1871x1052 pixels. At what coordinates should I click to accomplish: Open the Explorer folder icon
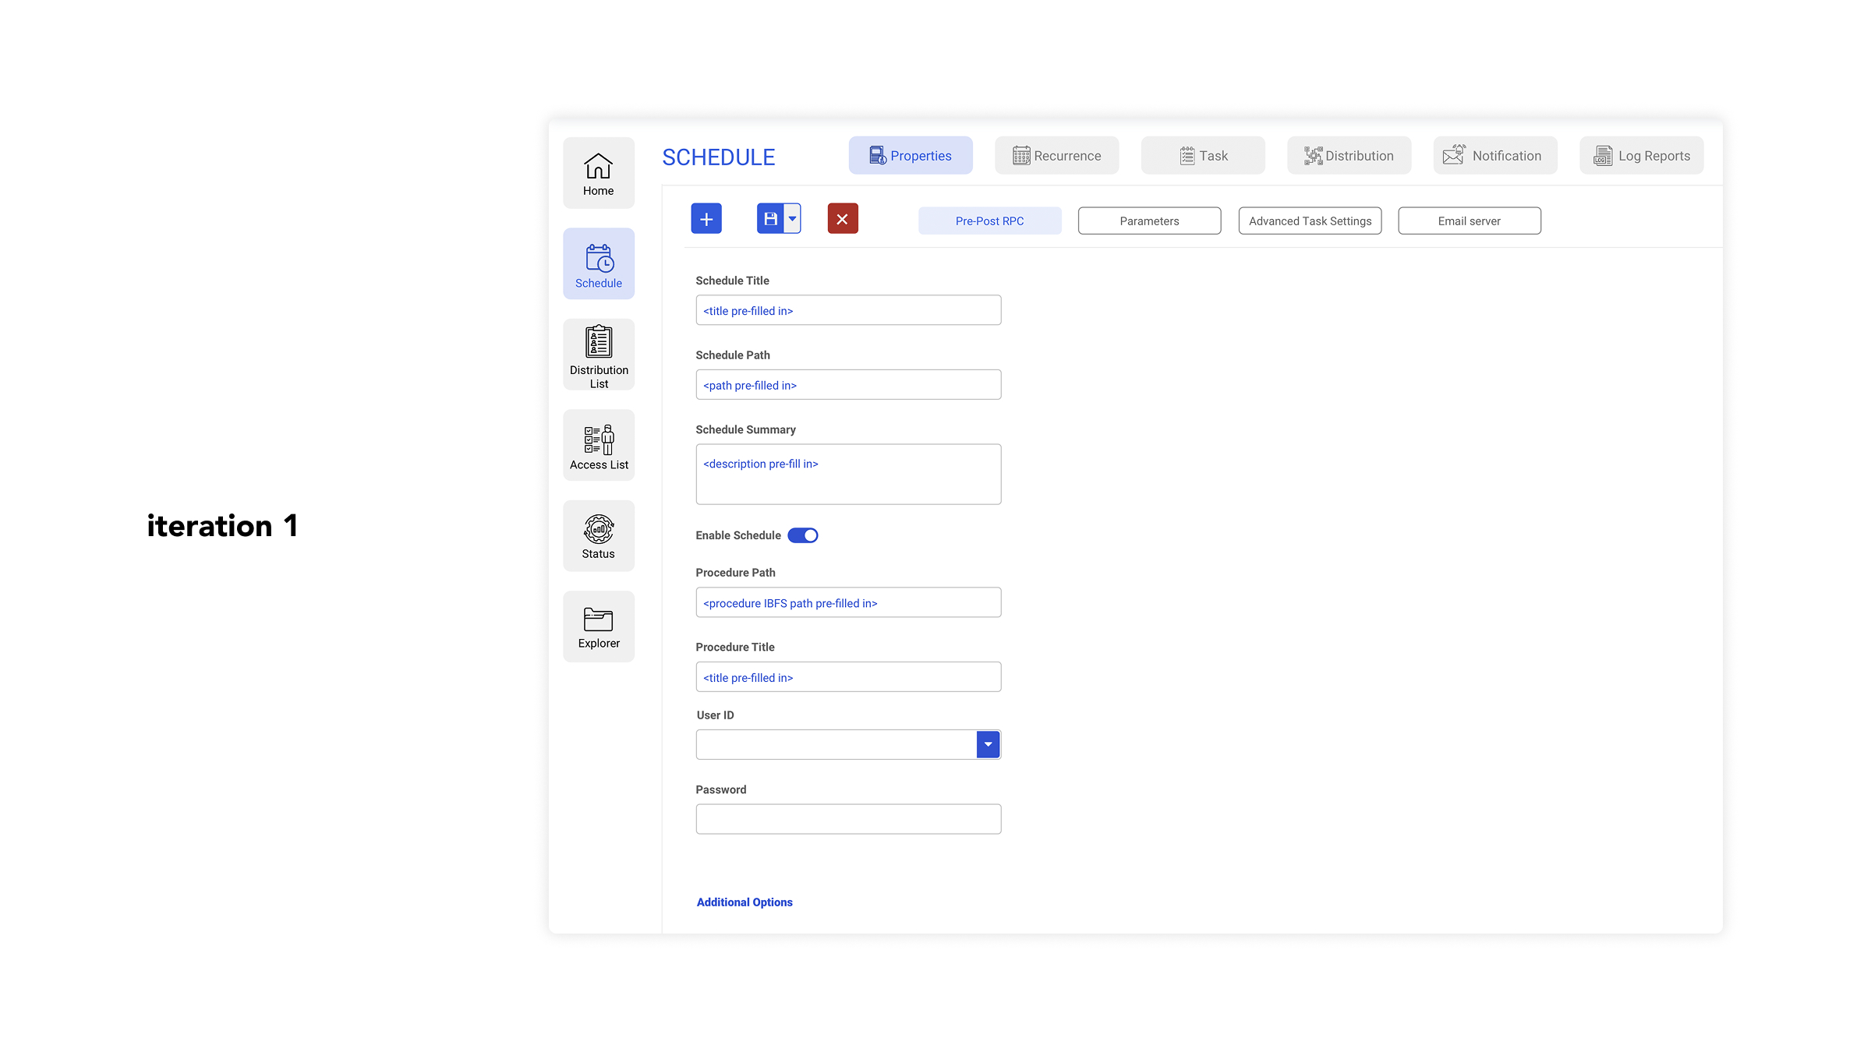click(598, 627)
